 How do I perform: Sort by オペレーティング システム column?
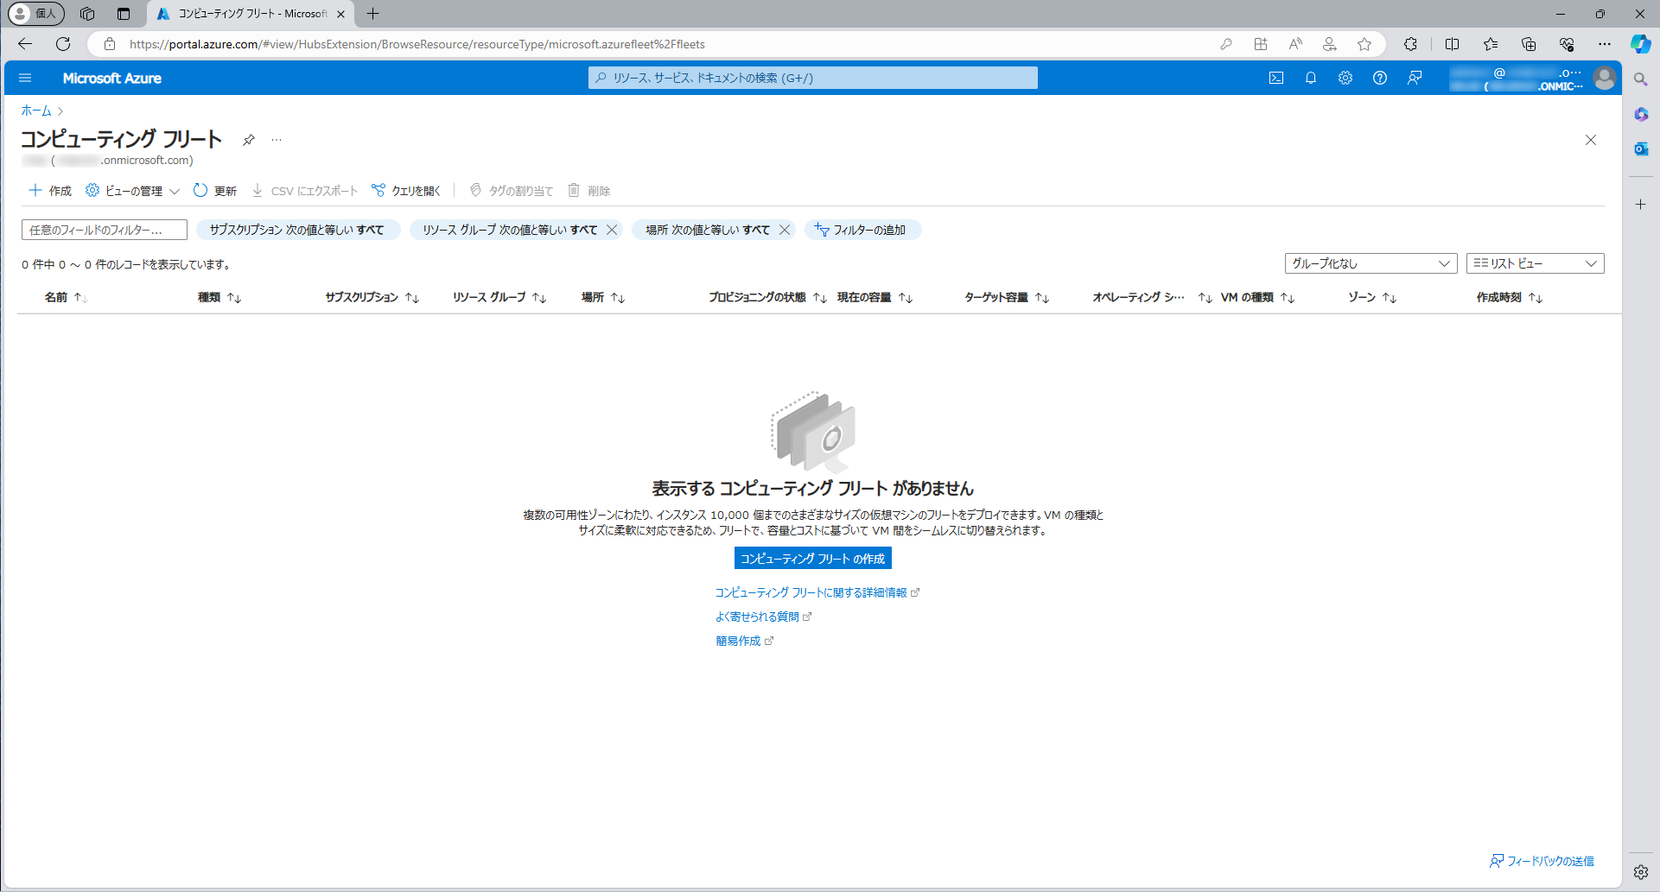point(1153,297)
